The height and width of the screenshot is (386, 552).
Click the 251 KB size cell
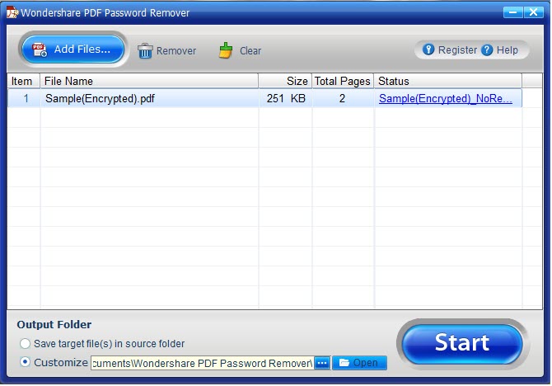286,98
